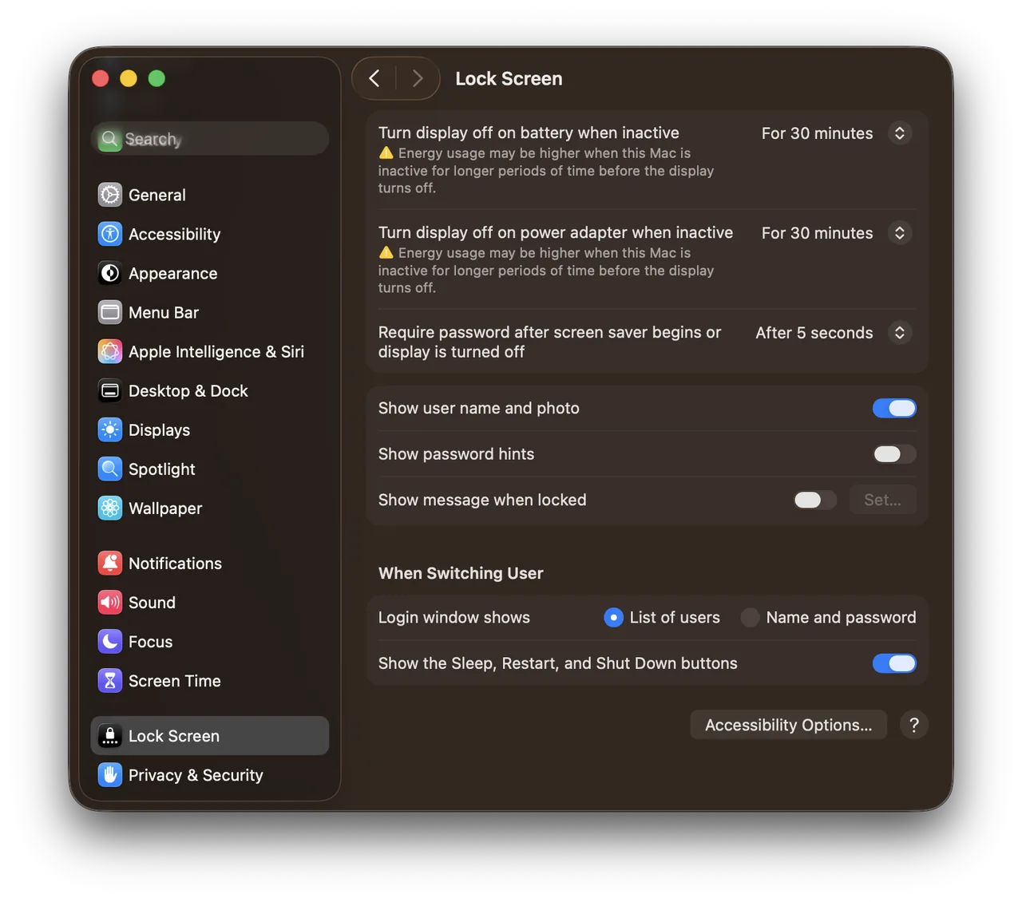Open the Accessibility settings pane

pos(210,234)
